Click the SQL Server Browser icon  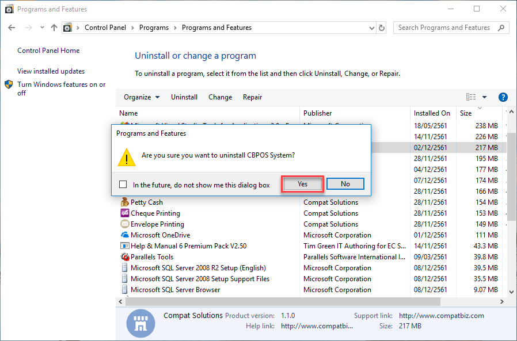coord(124,290)
